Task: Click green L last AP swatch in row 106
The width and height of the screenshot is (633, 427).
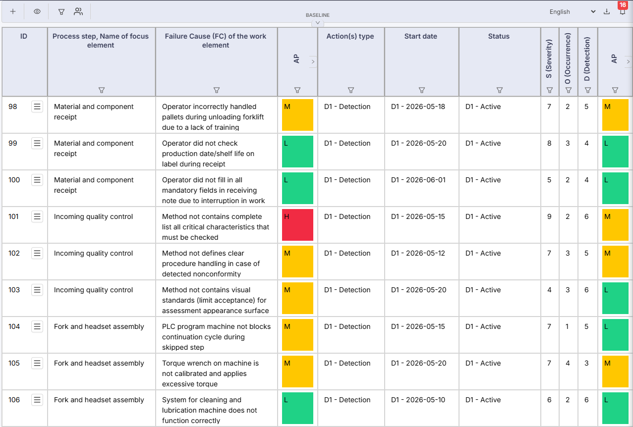Action: (x=615, y=408)
